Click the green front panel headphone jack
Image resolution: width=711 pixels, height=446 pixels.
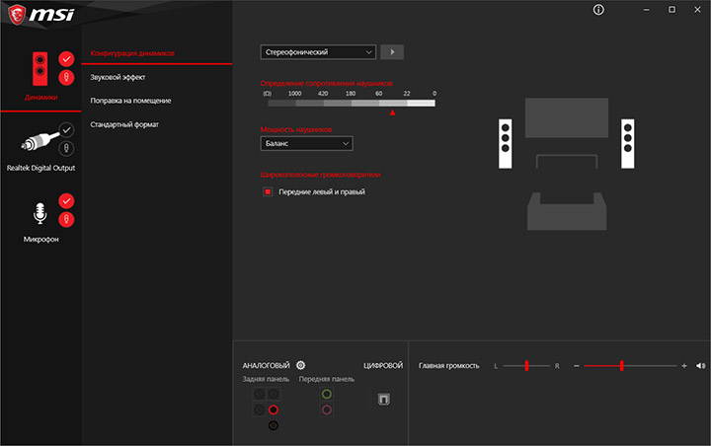coord(327,394)
